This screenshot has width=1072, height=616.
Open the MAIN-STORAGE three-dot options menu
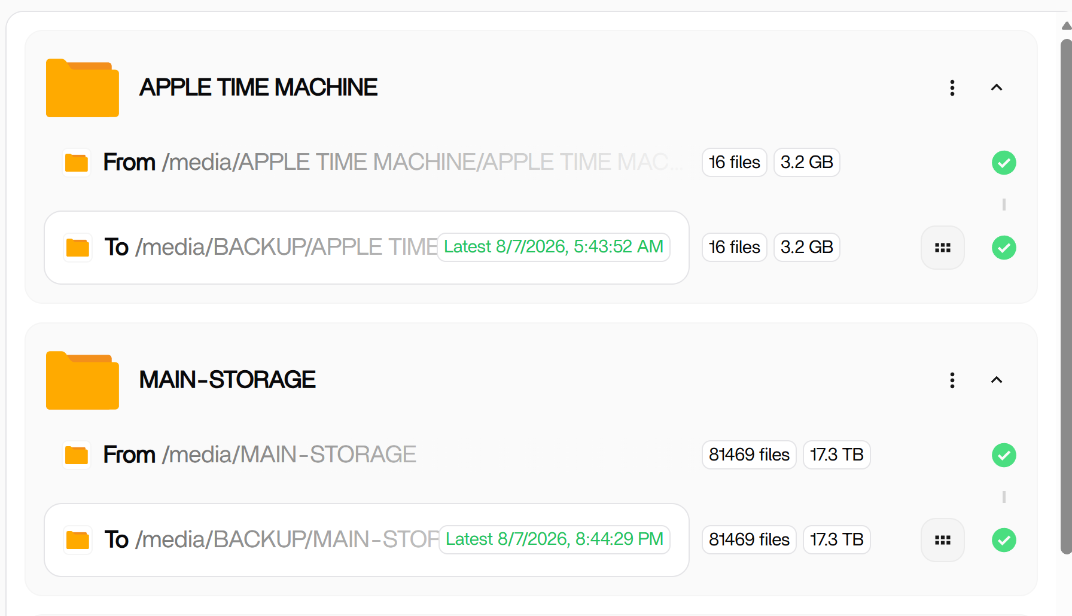(x=952, y=380)
